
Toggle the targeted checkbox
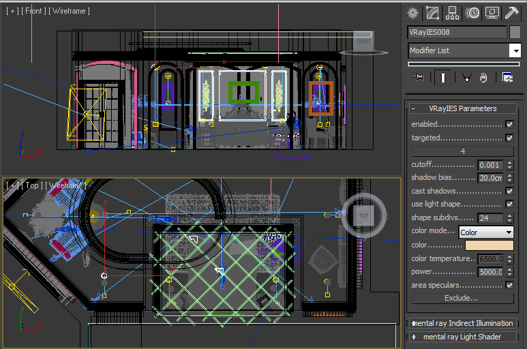[x=509, y=138]
